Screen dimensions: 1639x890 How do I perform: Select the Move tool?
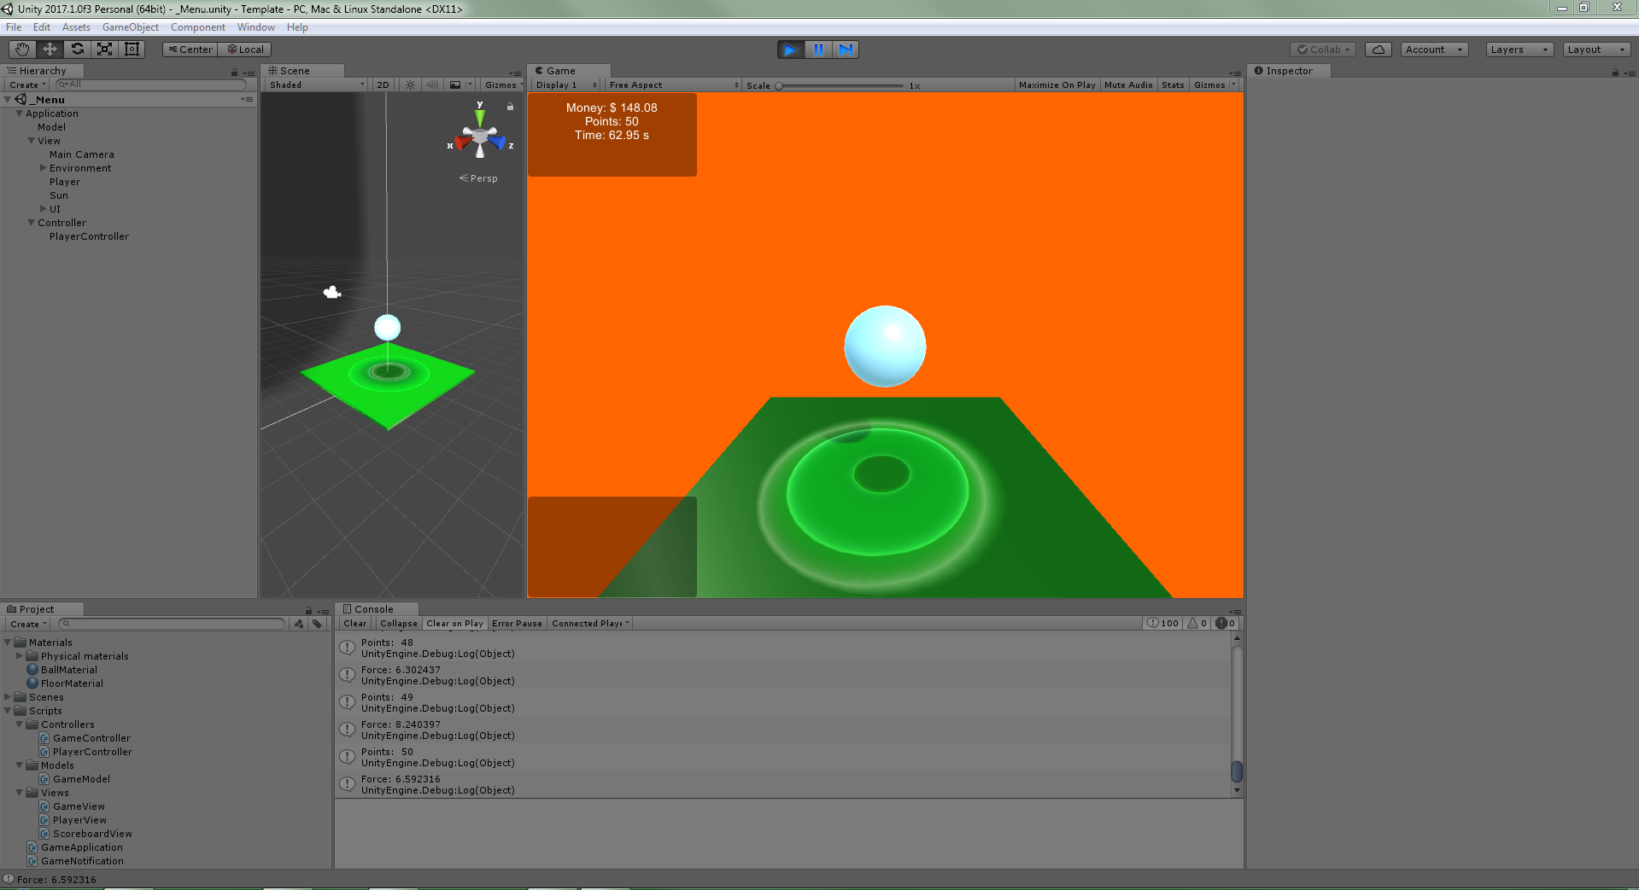click(x=50, y=49)
